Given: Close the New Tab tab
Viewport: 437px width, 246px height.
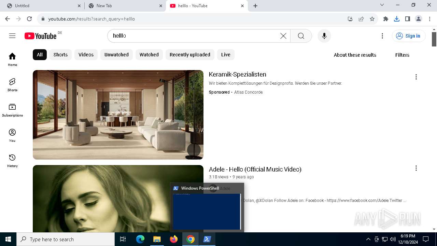Looking at the screenshot, I should tap(160, 6).
